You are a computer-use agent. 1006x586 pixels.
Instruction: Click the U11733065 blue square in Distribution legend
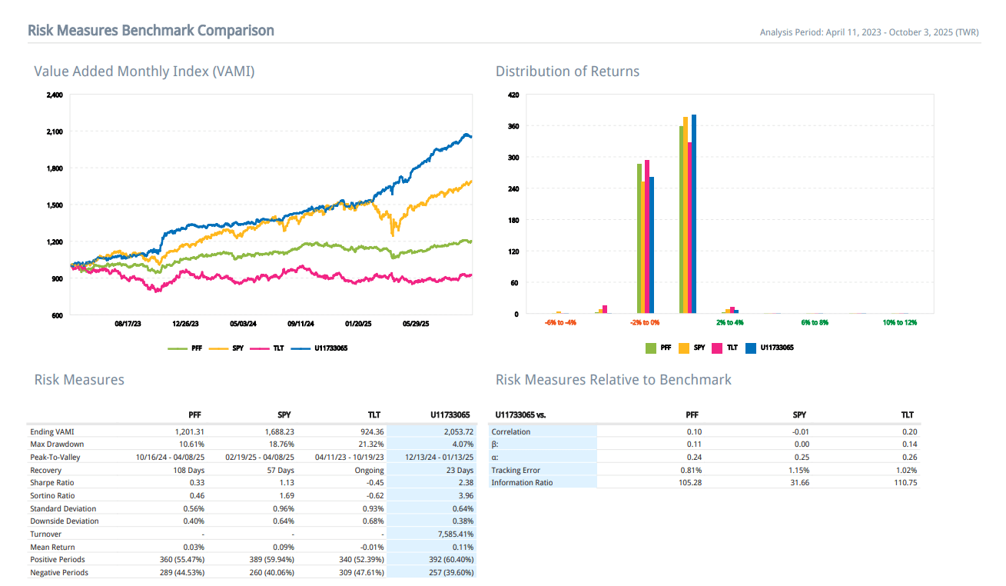tap(751, 348)
